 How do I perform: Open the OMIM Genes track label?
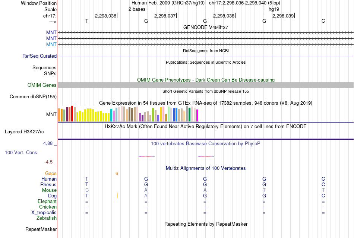tap(42, 85)
